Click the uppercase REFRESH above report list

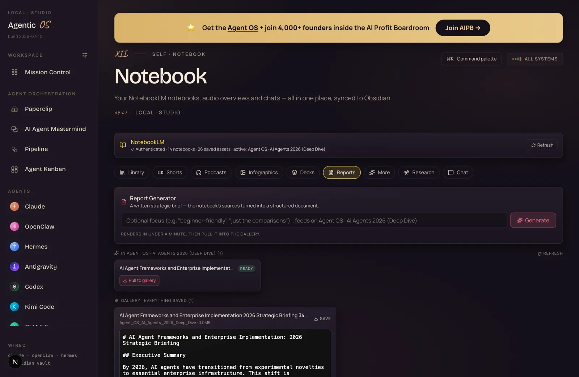(550, 253)
